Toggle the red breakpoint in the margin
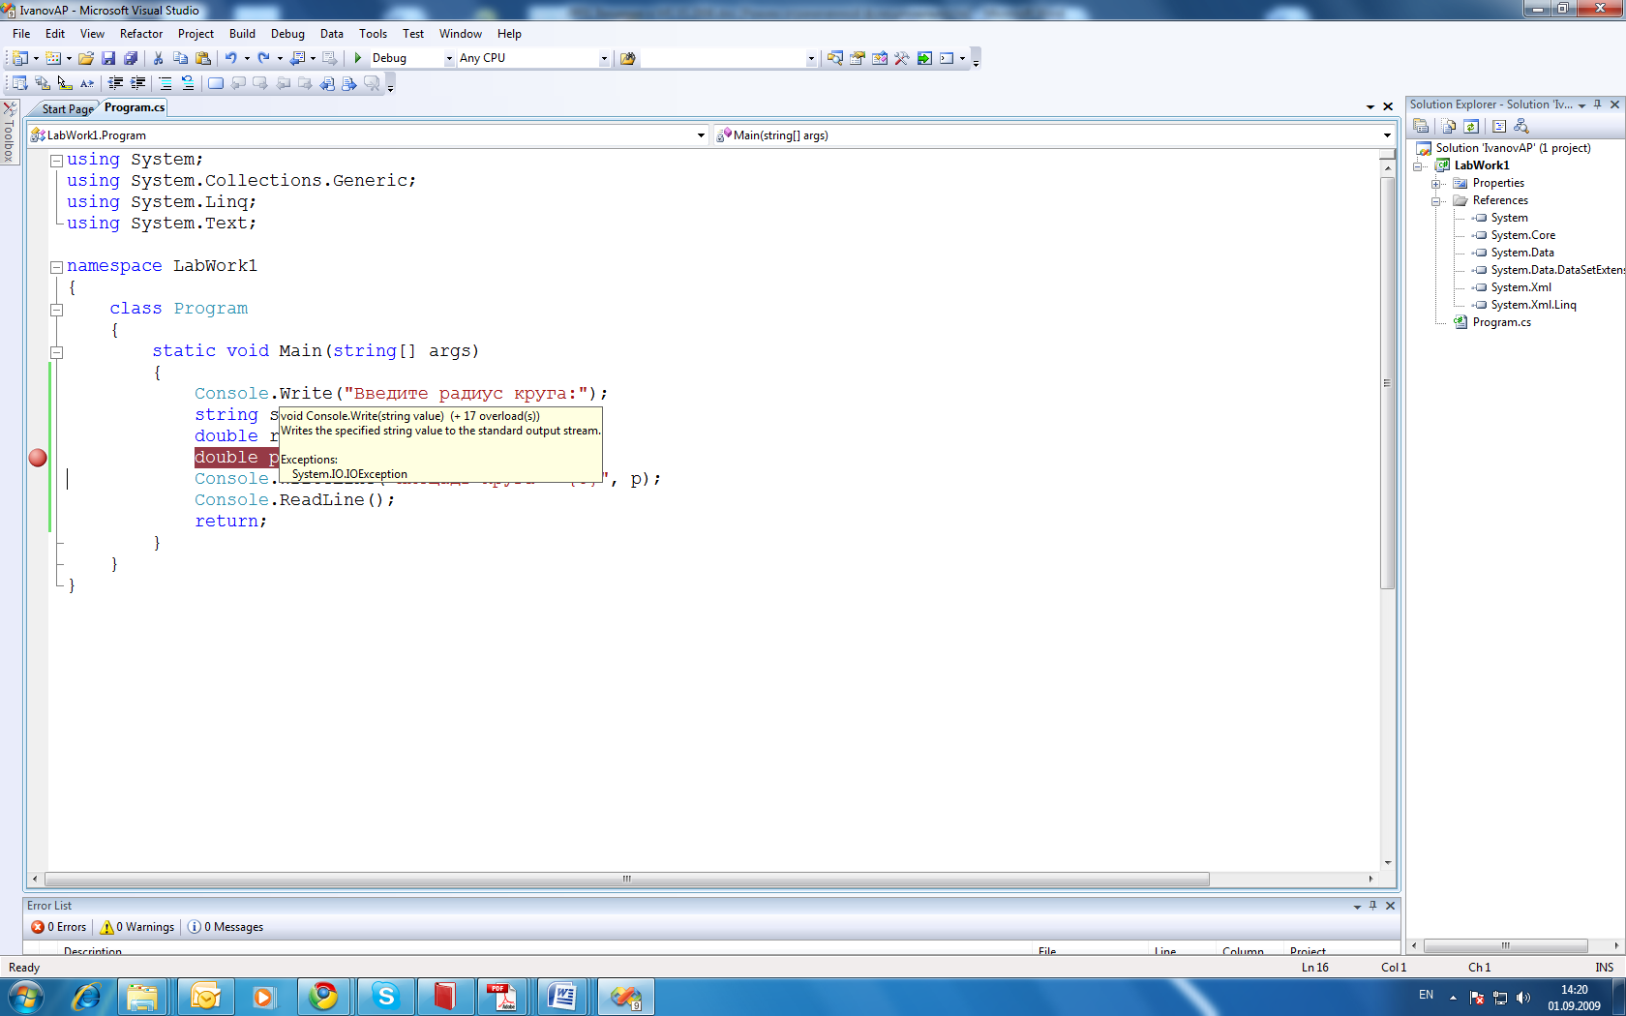Image resolution: width=1626 pixels, height=1016 pixels. coord(38,458)
